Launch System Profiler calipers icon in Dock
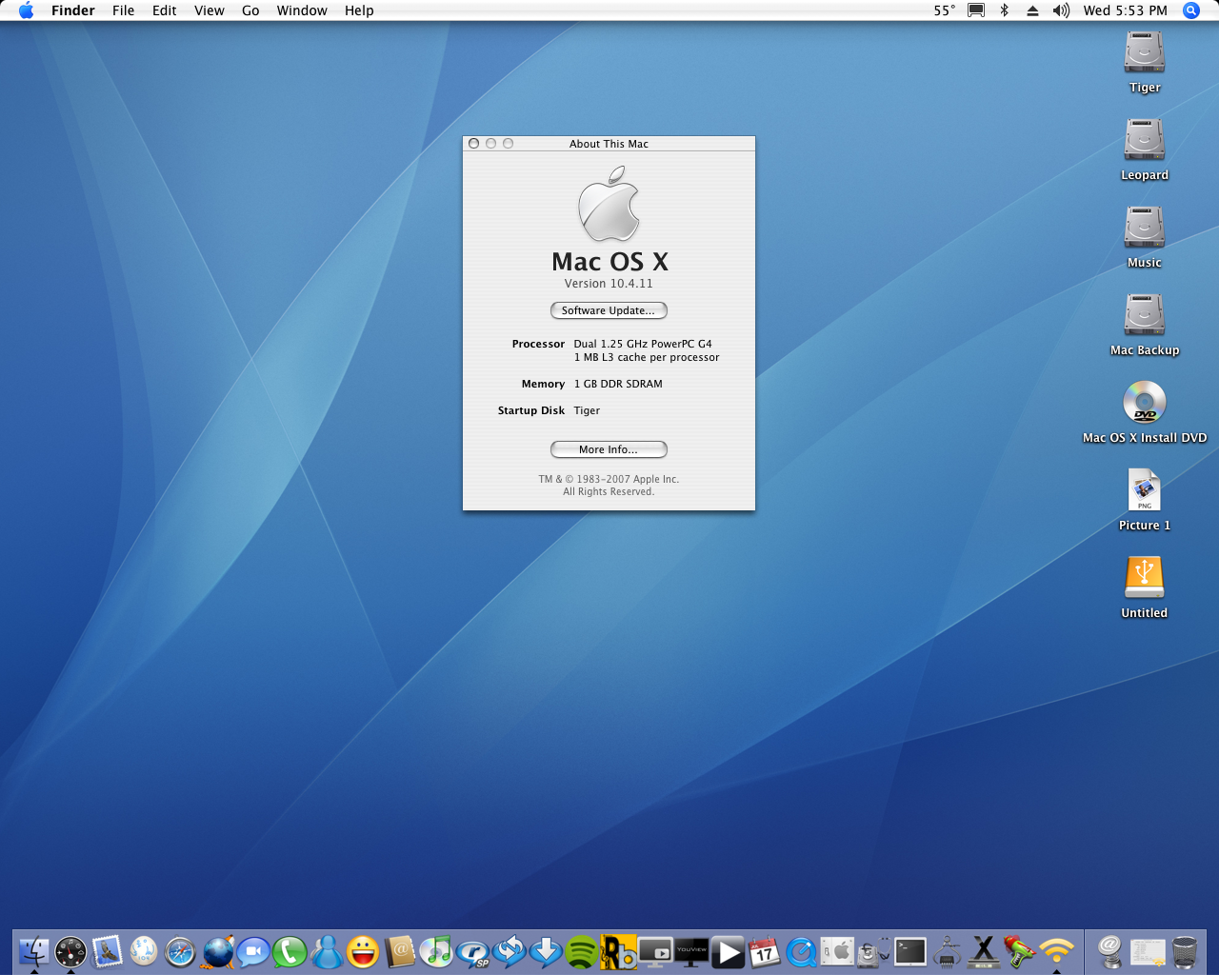The height and width of the screenshot is (975, 1219). point(948,951)
